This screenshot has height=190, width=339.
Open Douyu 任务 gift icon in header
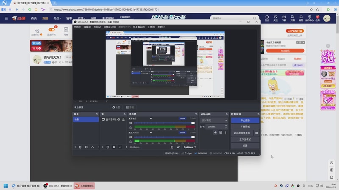pyautogui.click(x=317, y=18)
